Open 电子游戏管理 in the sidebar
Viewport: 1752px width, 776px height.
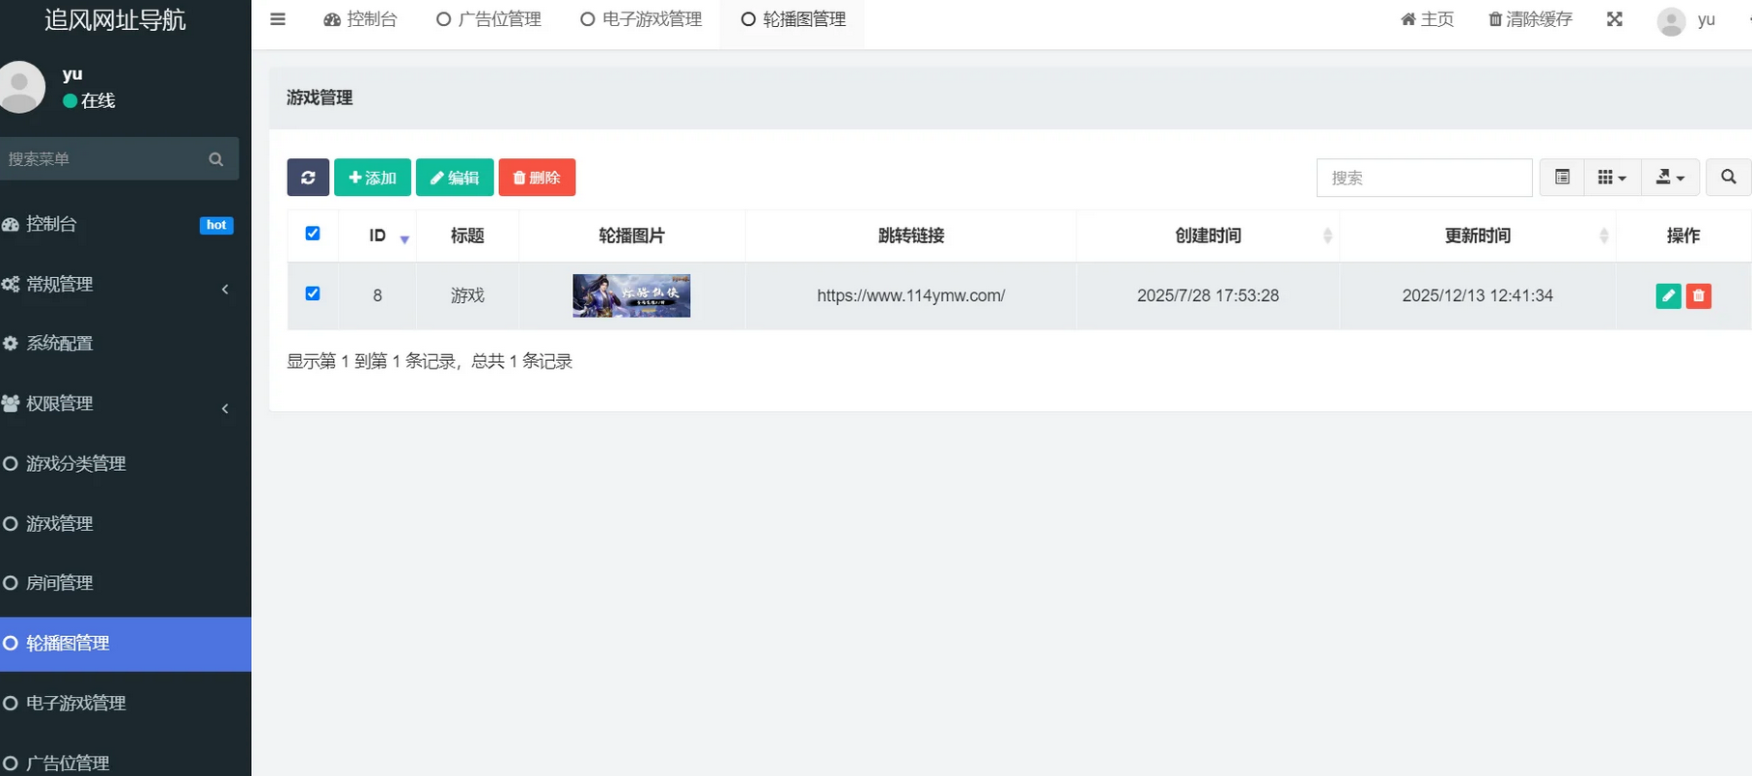click(x=125, y=703)
